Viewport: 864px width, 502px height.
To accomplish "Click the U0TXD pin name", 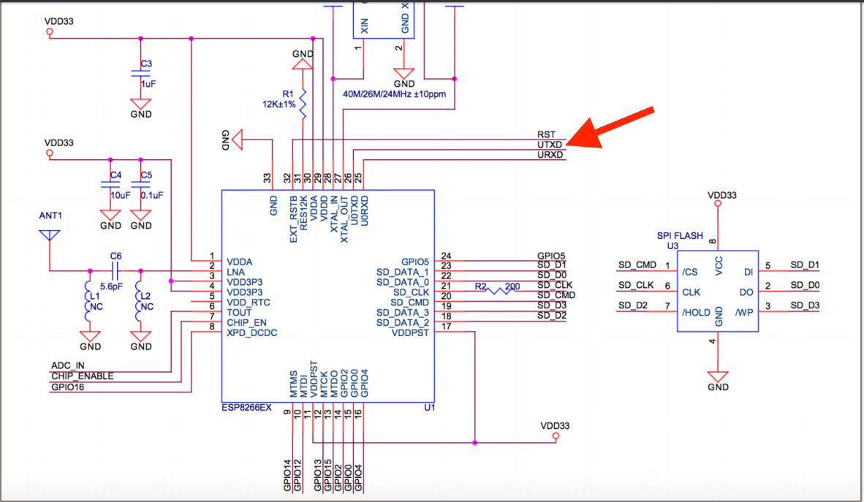I will [x=355, y=210].
